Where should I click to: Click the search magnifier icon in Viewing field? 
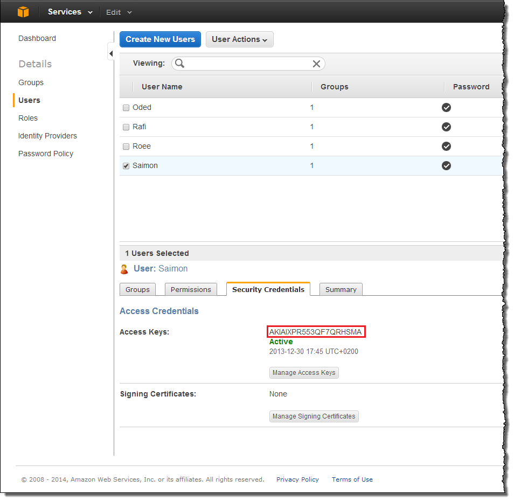click(x=179, y=63)
